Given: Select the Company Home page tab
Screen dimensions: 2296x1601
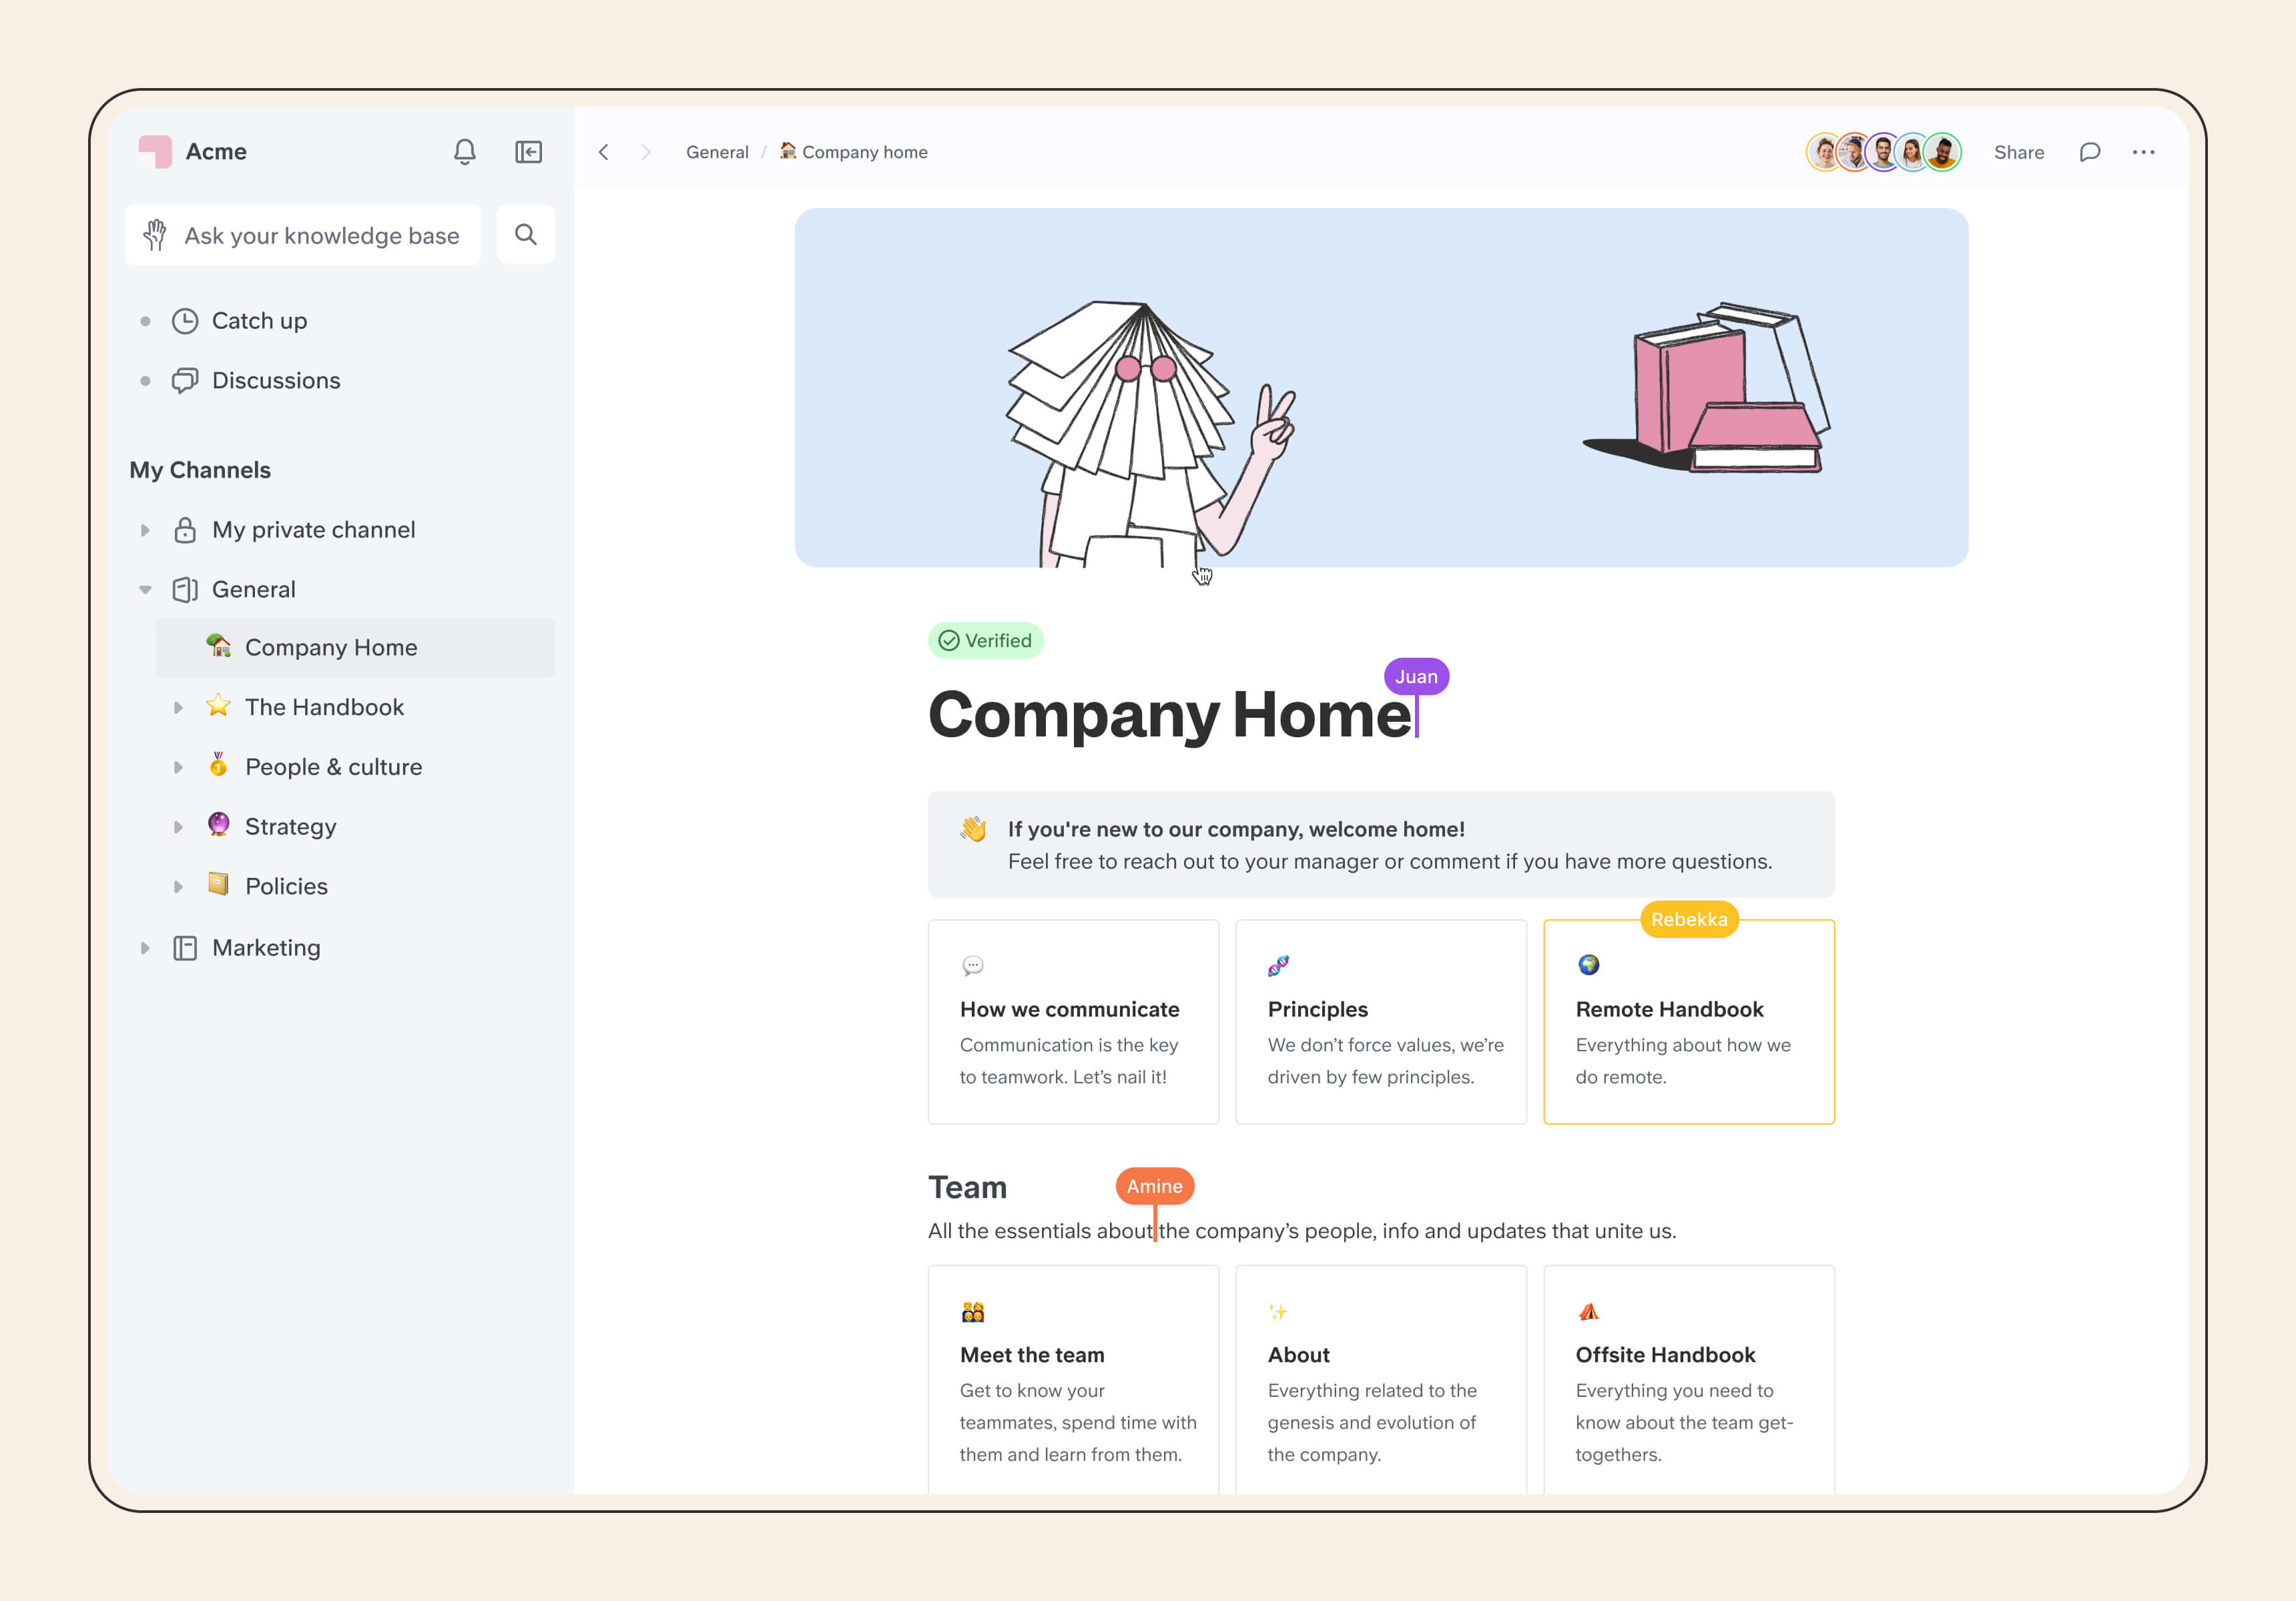Looking at the screenshot, I should 332,647.
